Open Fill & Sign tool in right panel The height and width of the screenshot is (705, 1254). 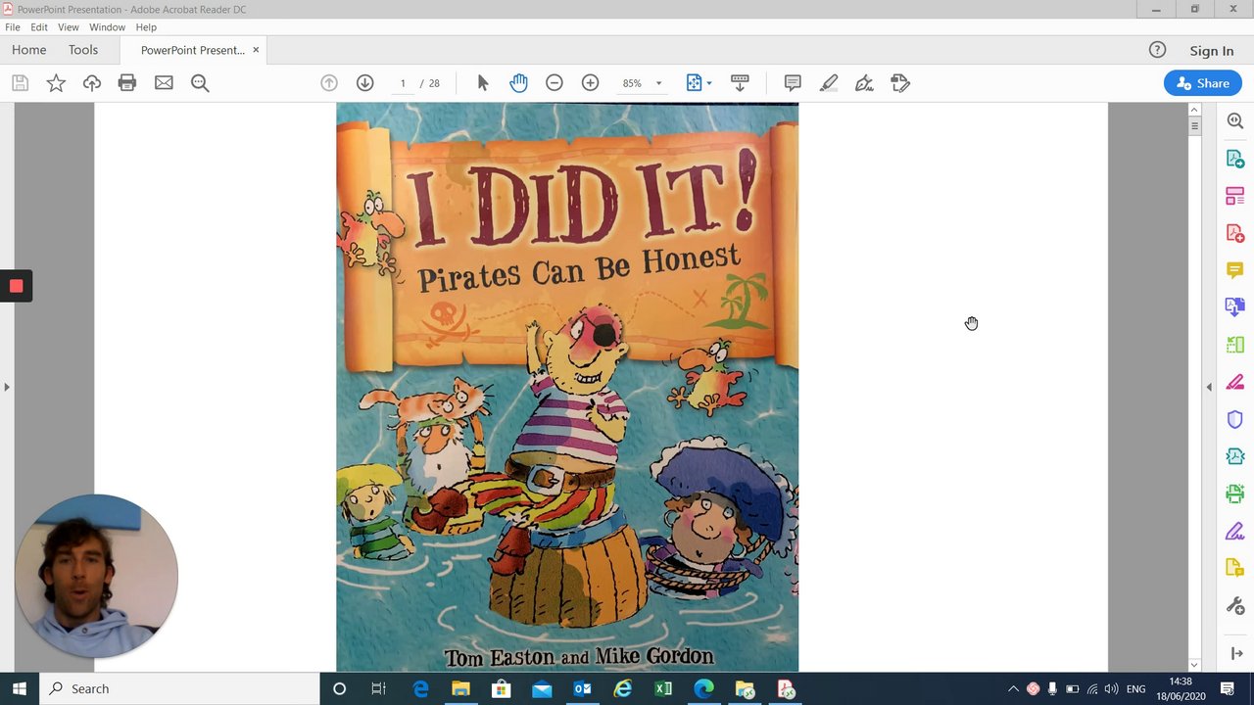[1235, 531]
